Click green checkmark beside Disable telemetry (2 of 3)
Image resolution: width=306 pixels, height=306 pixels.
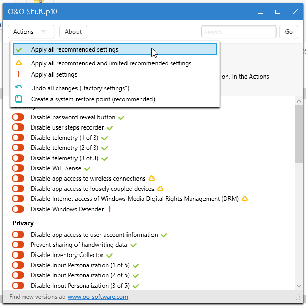[x=105, y=148]
